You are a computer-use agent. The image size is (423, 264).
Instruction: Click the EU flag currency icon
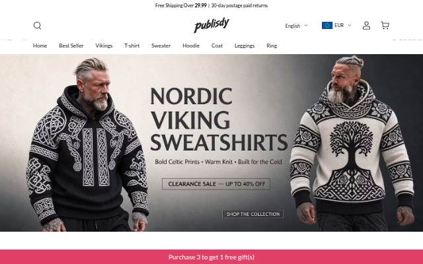327,25
